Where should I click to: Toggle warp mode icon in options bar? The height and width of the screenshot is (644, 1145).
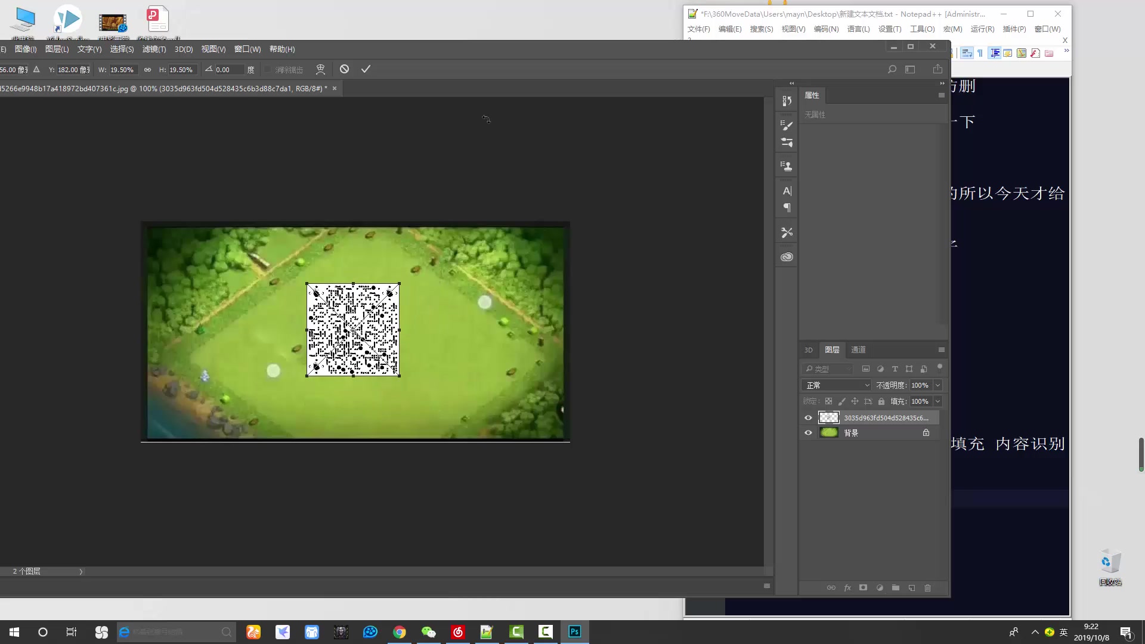click(320, 69)
